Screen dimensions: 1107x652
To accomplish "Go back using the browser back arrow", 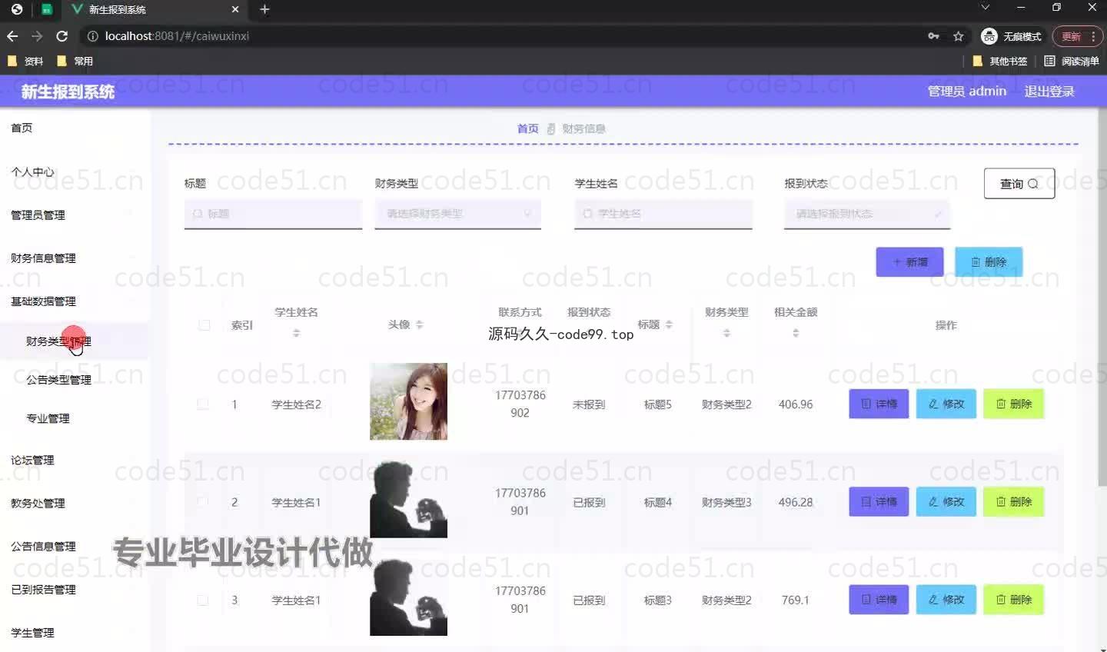I will 12,36.
